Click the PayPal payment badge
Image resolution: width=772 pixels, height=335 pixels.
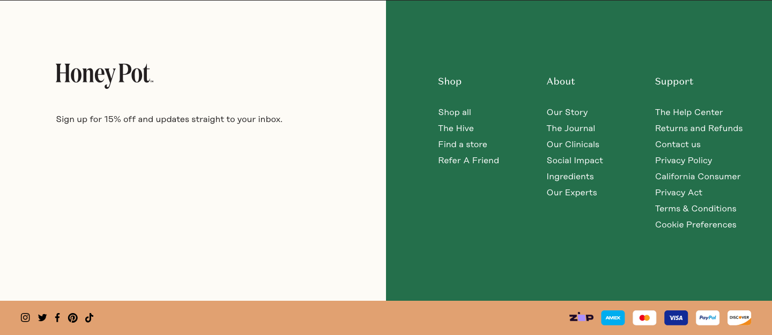click(708, 318)
